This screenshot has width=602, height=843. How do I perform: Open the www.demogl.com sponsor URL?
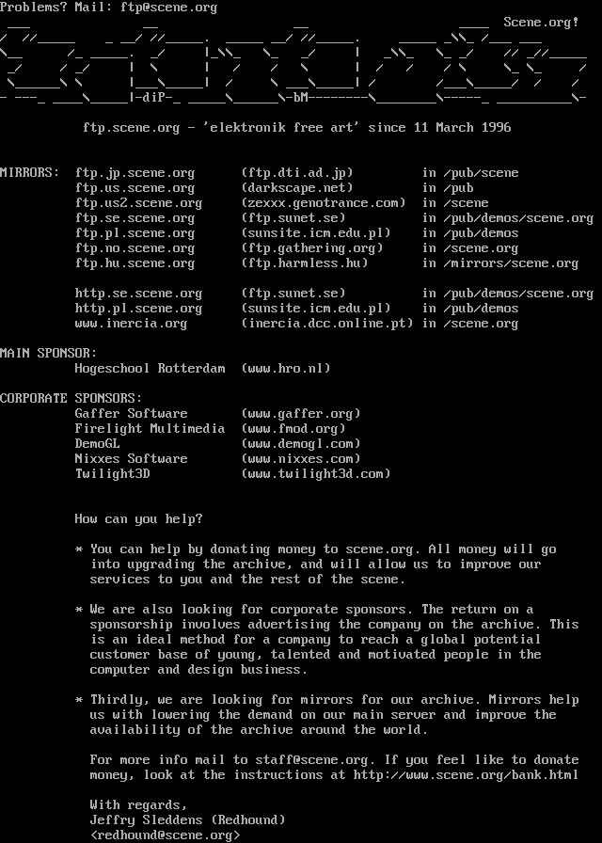301,444
